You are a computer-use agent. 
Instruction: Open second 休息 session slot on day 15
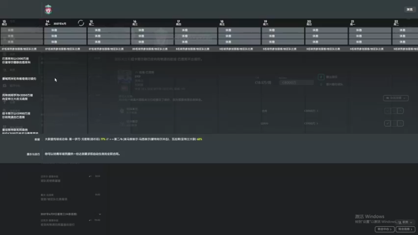click(109, 36)
